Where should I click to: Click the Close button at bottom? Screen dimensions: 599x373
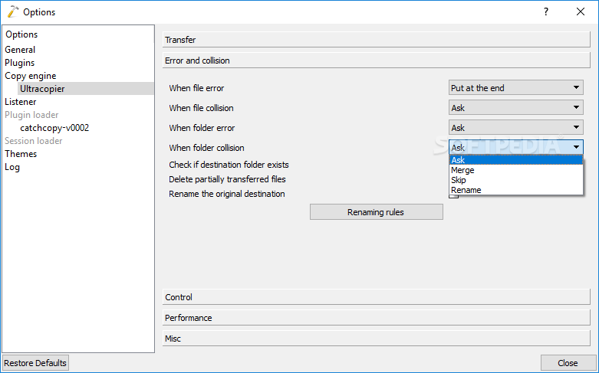(568, 363)
